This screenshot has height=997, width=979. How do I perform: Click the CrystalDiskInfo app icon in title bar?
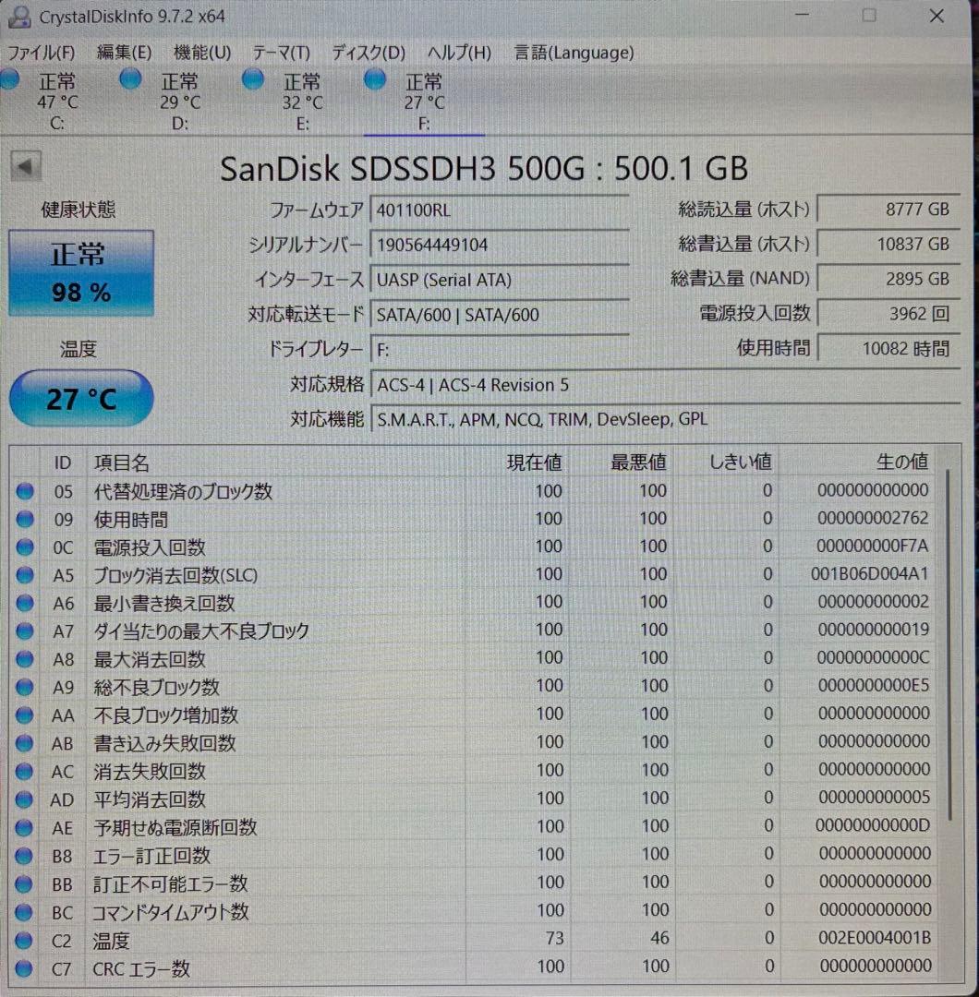(19, 16)
